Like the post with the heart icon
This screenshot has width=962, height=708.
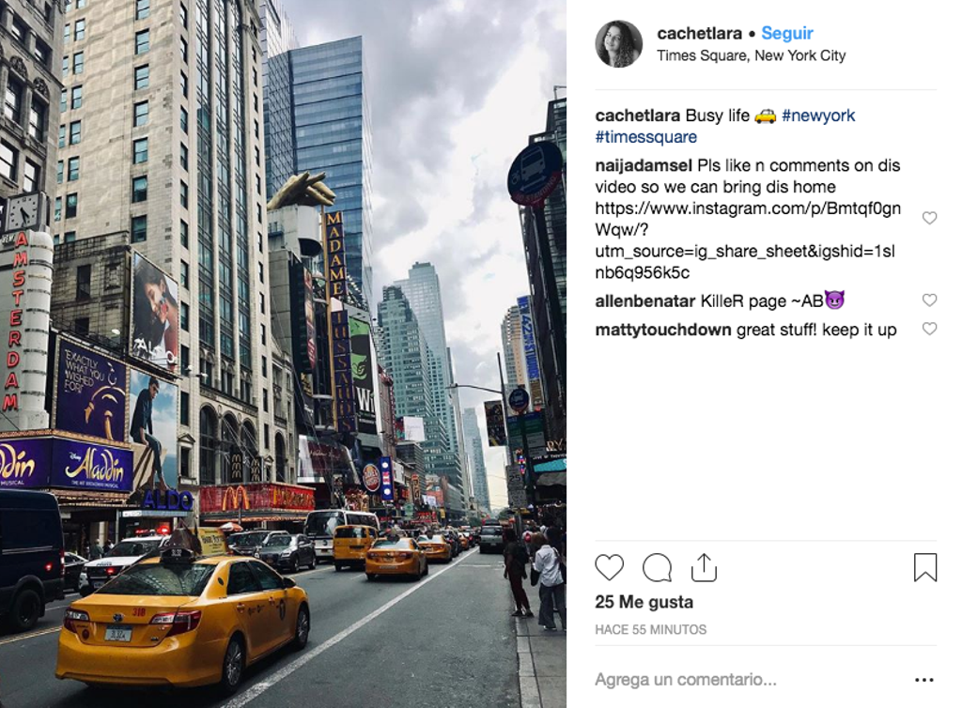609,568
